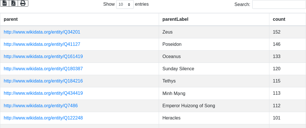The height and width of the screenshot is (128, 306).
Task: Sort by the parent column header
Action: tap(11, 19)
